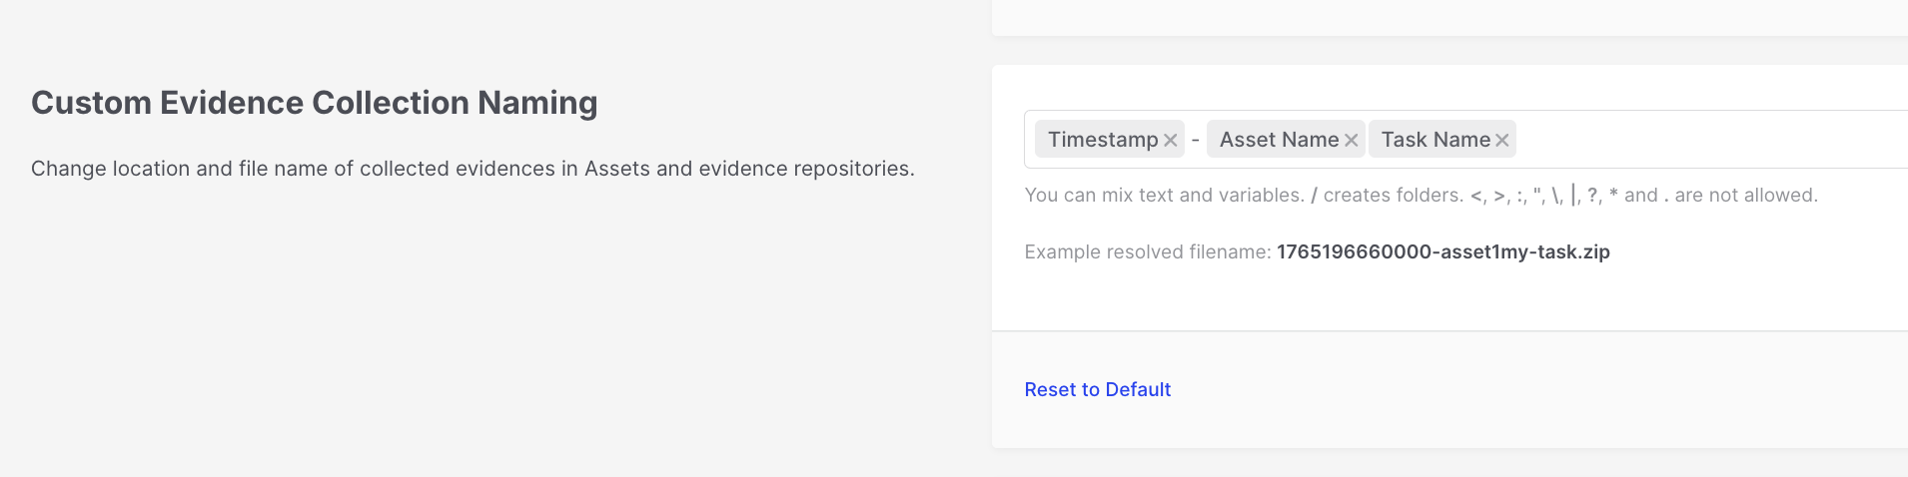Remove the Asset Name variable tag

[x=1351, y=141]
